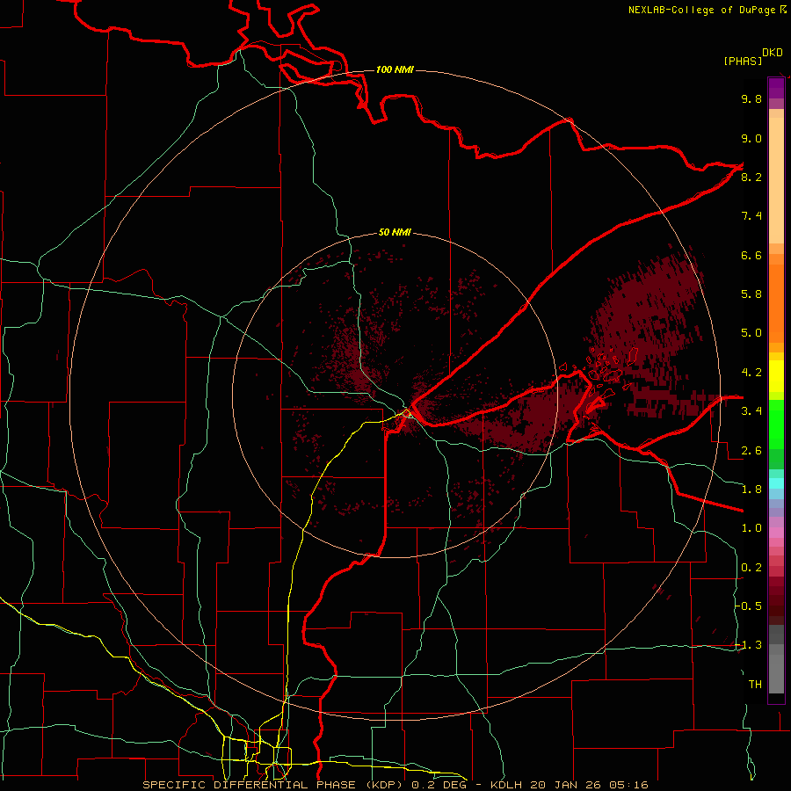
Task: Click the 5.0 value on color scale
Action: 751,333
